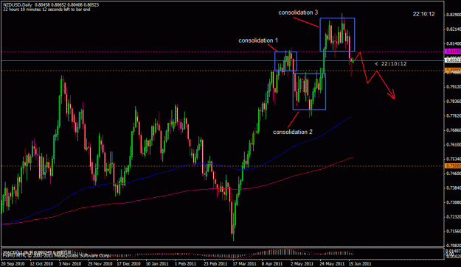Click the 15 Jun 2011 date label
The image size is (461, 267).
[x=360, y=263]
